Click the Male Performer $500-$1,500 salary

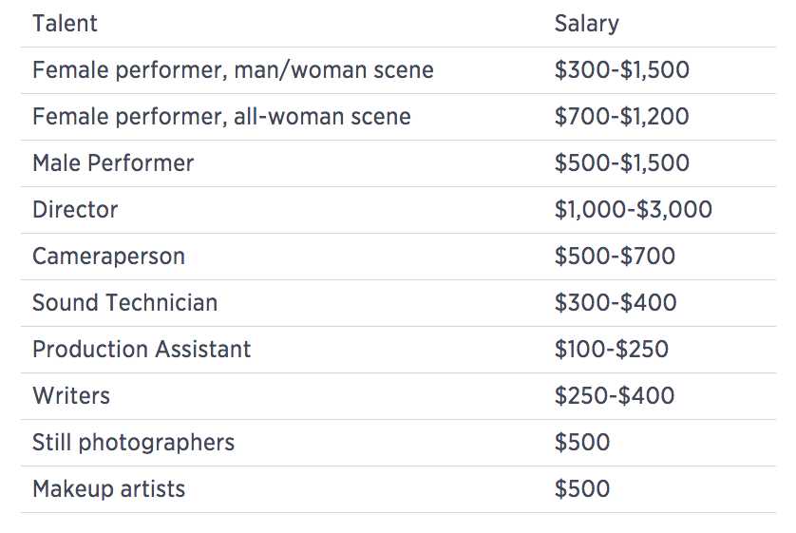[x=622, y=163]
